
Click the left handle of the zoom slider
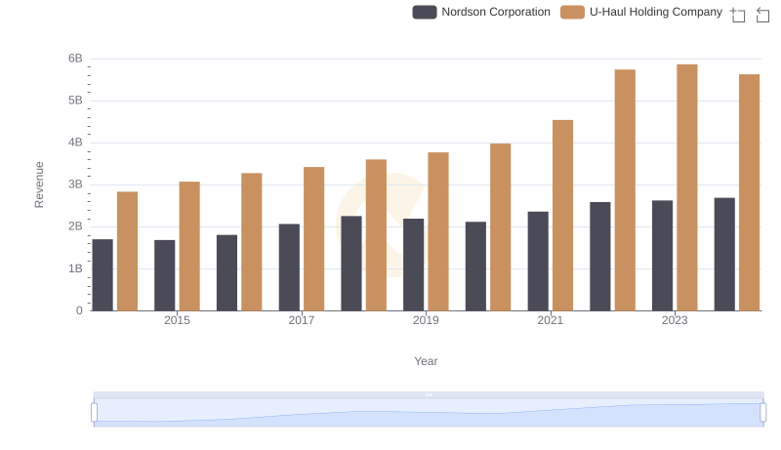pyautogui.click(x=94, y=412)
